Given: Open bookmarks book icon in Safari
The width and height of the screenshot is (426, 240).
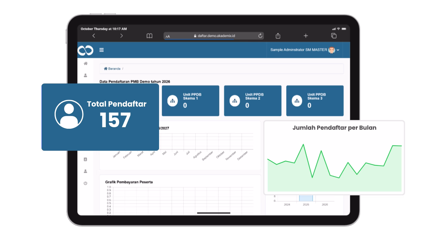Looking at the screenshot, I should [x=149, y=36].
